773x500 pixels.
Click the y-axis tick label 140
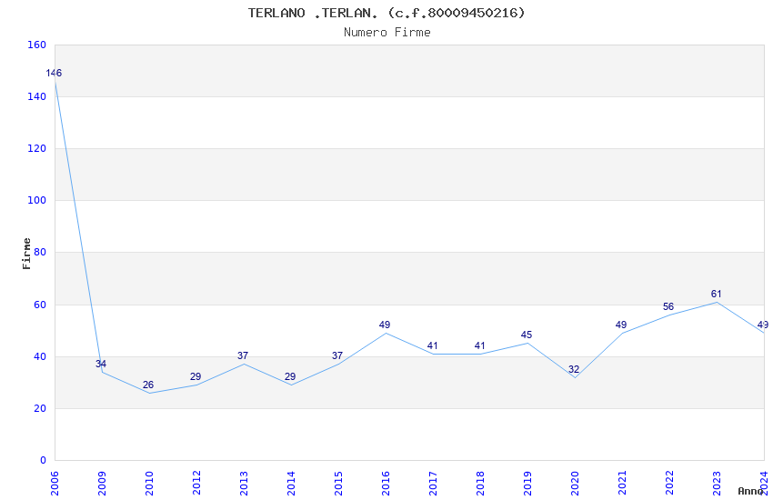pyautogui.click(x=36, y=96)
